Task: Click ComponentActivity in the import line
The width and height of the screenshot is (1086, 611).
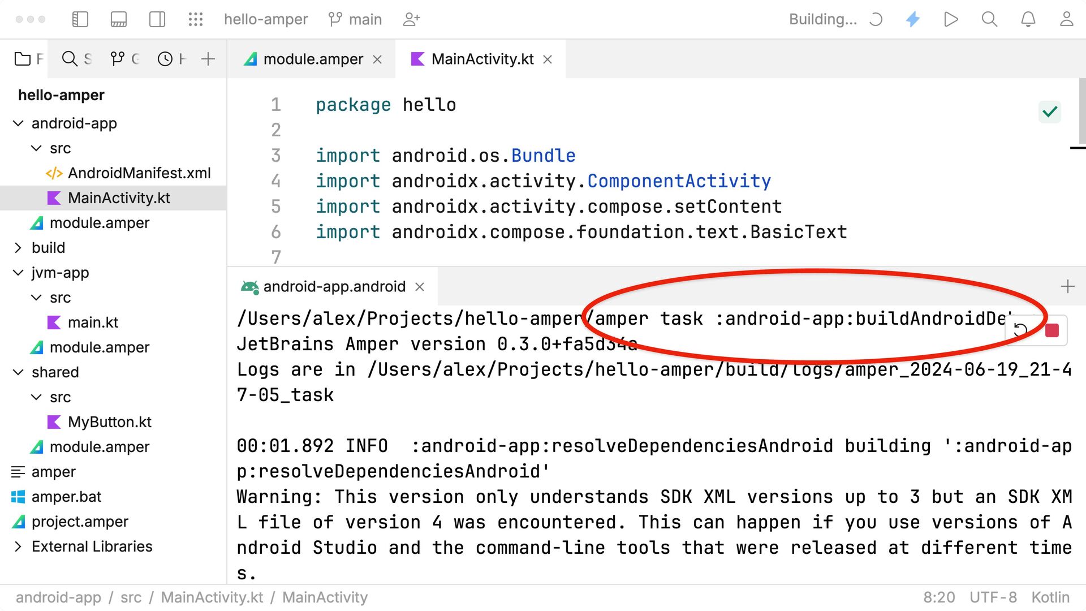Action: 679,181
